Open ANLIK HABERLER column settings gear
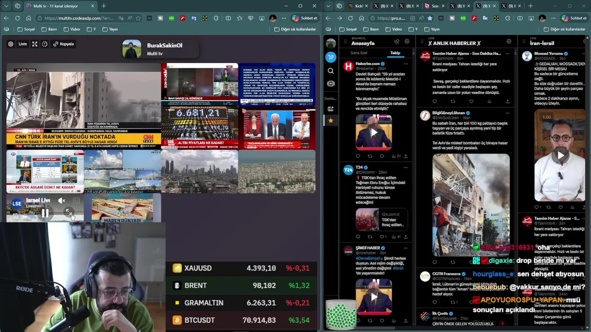The image size is (591, 332). point(509,41)
